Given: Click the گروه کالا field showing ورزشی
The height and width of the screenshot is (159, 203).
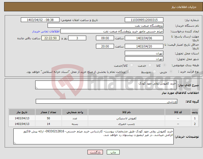Looking at the screenshot, I should click(x=107, y=102).
